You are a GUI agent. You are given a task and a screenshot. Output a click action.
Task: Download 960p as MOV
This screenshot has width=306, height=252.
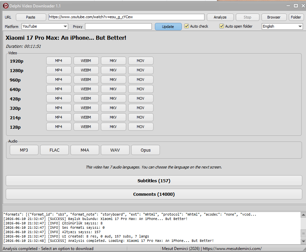pos(141,80)
